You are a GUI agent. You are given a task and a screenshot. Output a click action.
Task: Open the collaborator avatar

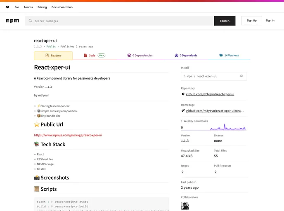pyautogui.click(x=185, y=206)
